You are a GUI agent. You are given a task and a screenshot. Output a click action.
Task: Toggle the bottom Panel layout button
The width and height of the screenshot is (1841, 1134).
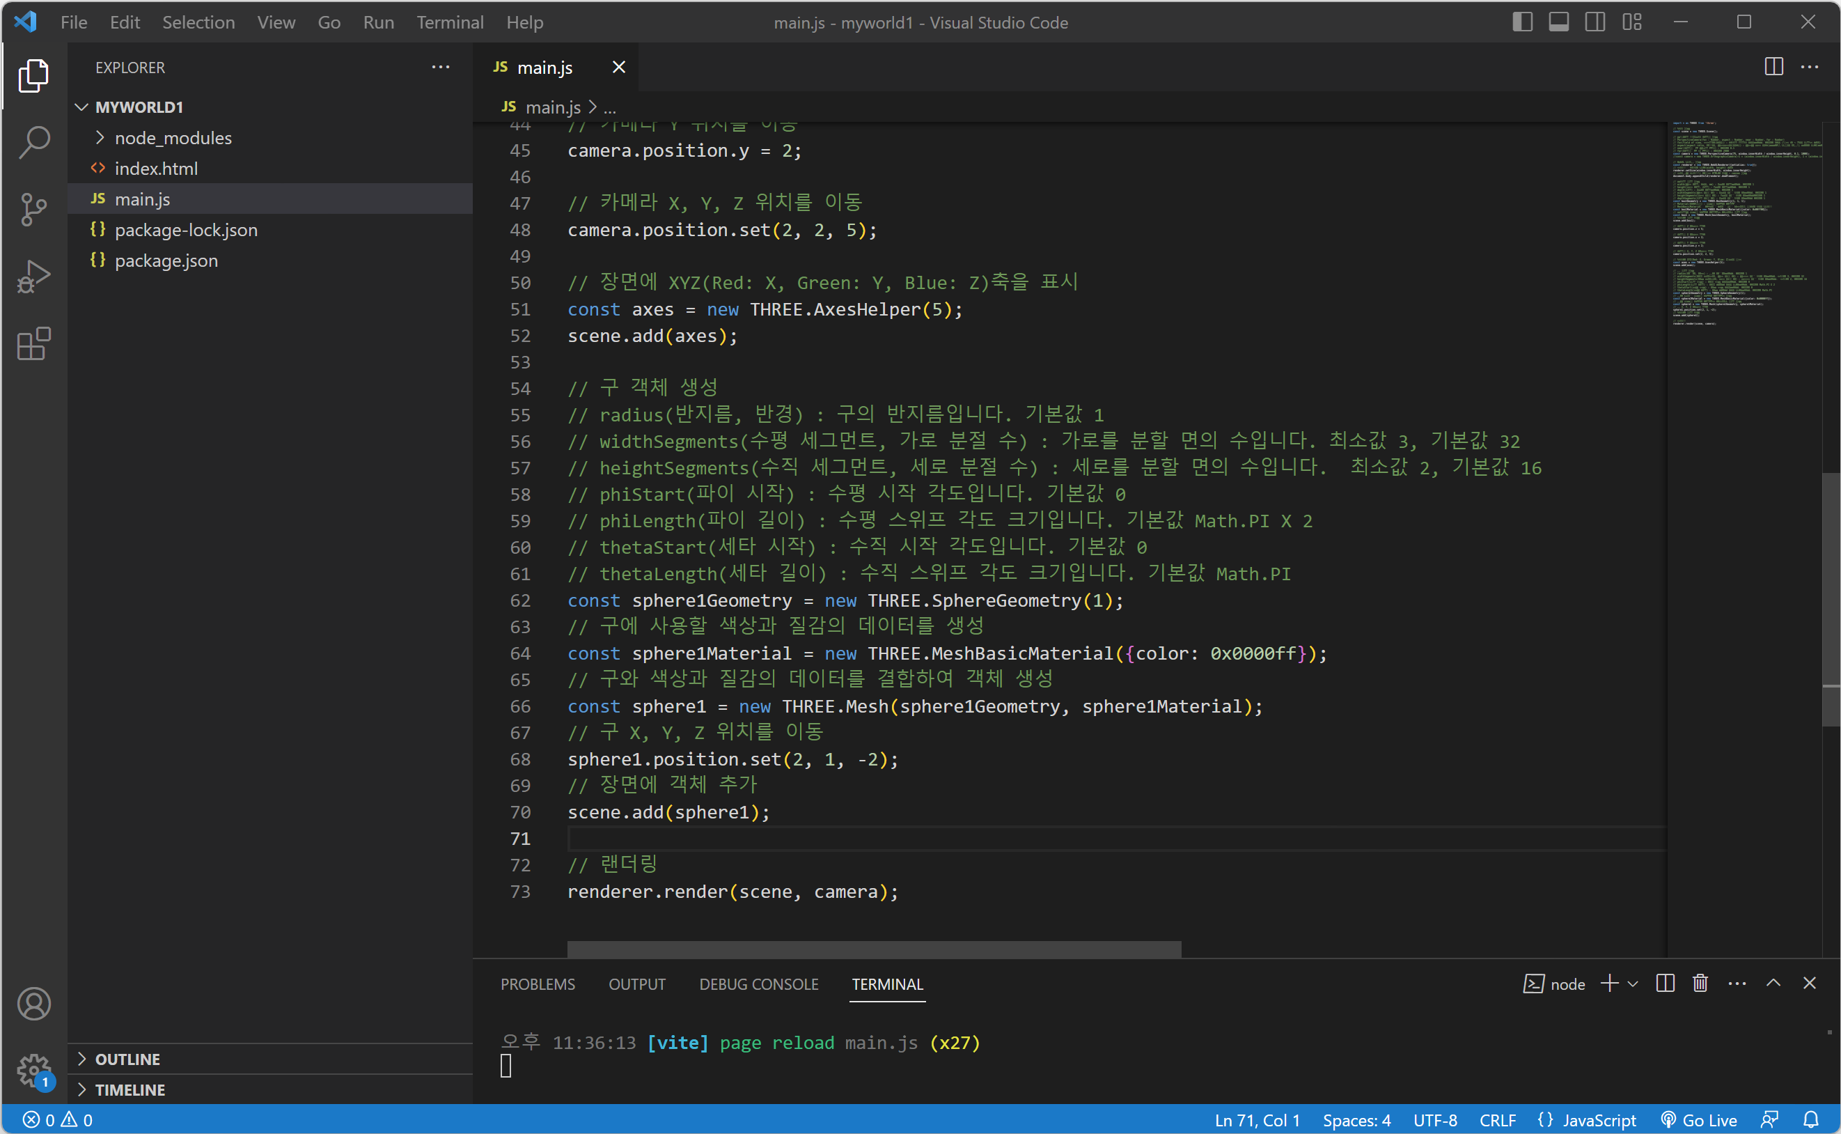click(1558, 22)
